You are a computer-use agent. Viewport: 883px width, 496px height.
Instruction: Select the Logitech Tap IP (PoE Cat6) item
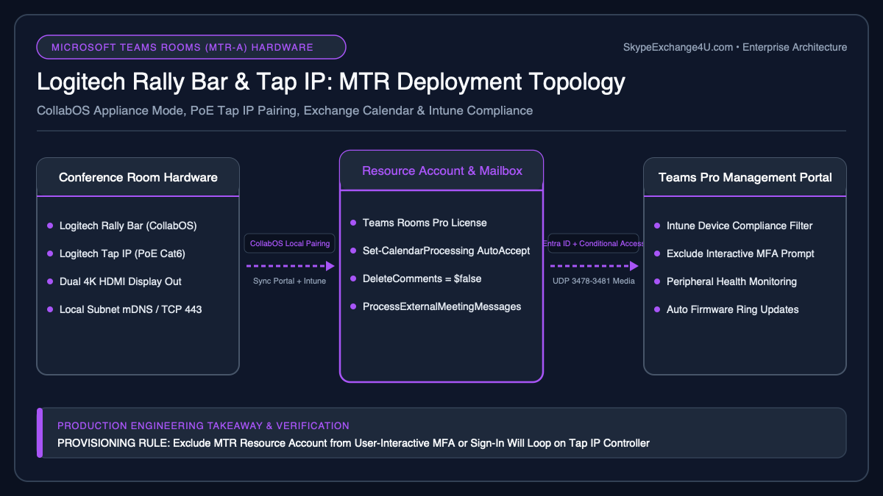click(121, 254)
